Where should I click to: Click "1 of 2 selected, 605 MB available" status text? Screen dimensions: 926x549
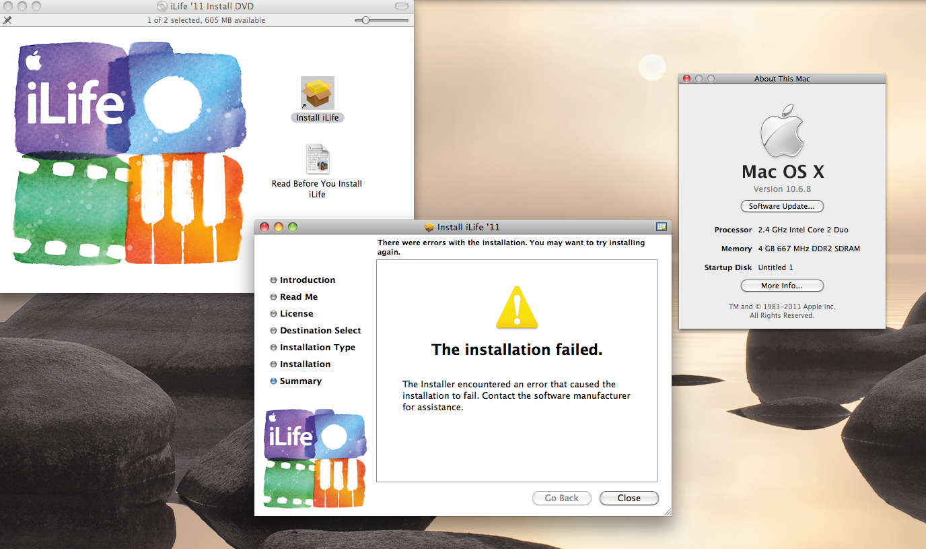207,20
